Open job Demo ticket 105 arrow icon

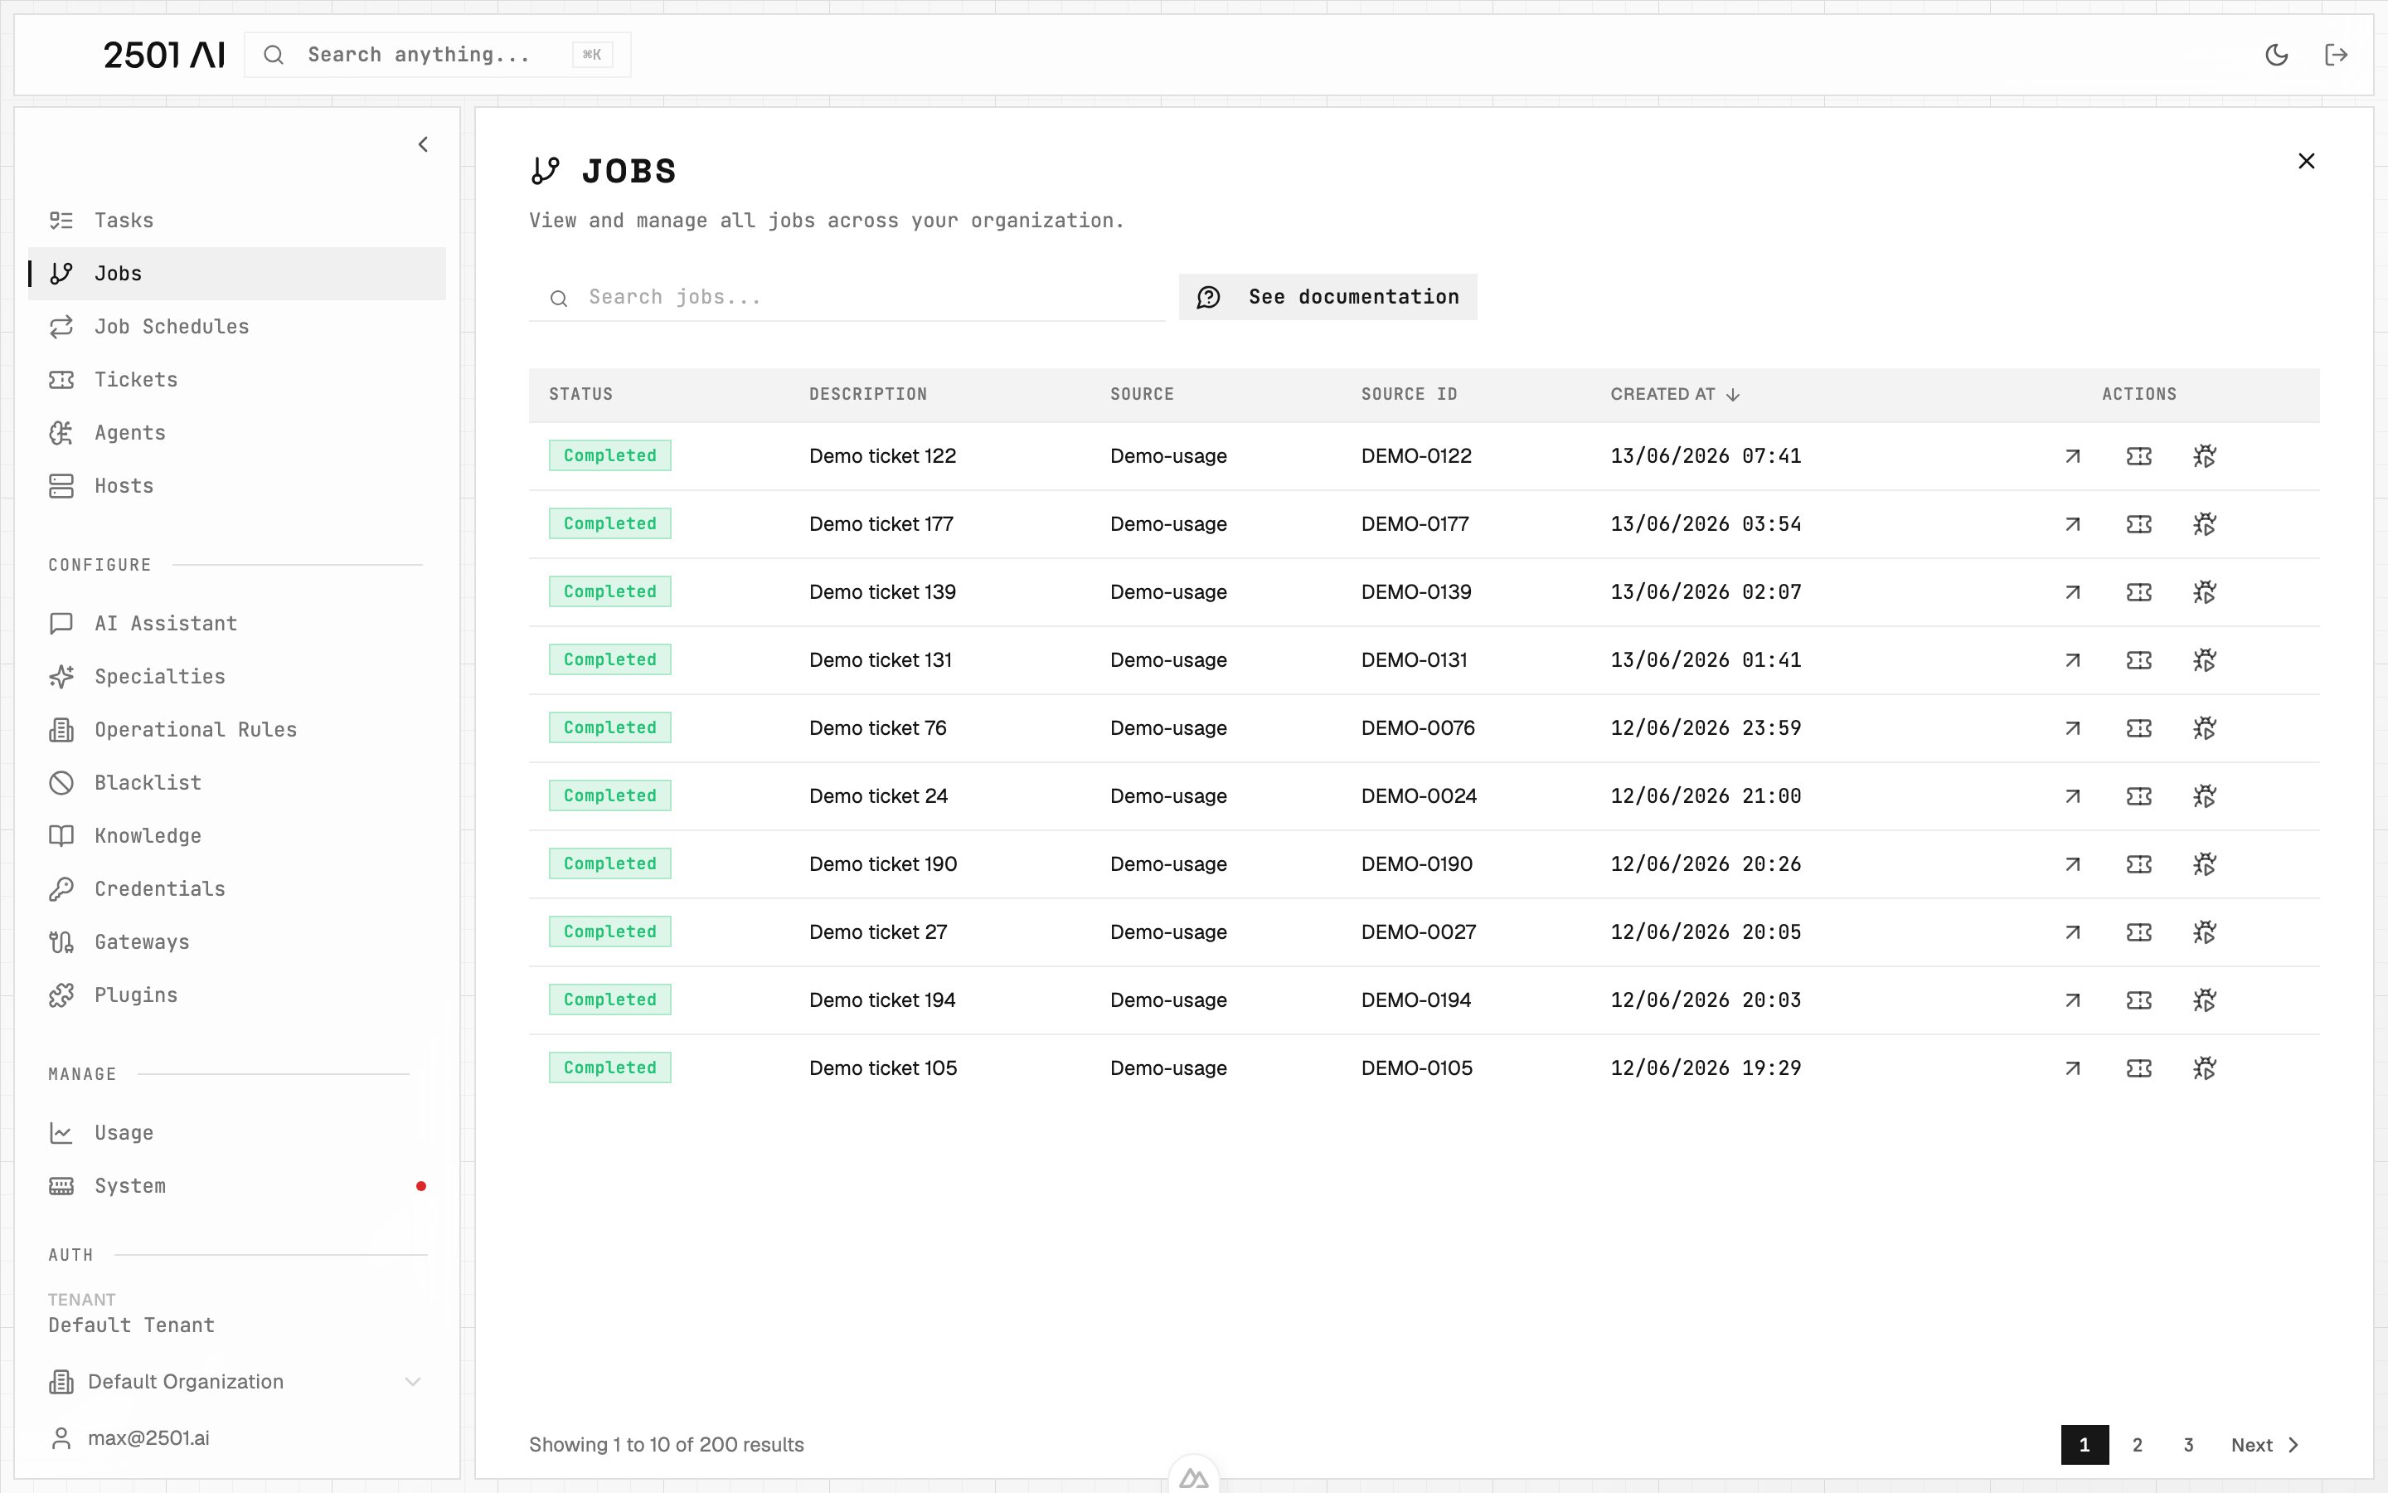(x=2072, y=1068)
